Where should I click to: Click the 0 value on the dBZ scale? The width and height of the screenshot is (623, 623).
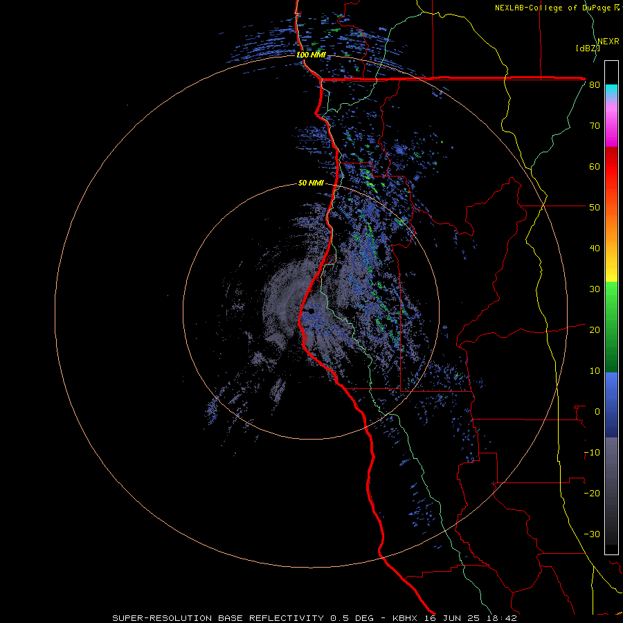(x=597, y=412)
